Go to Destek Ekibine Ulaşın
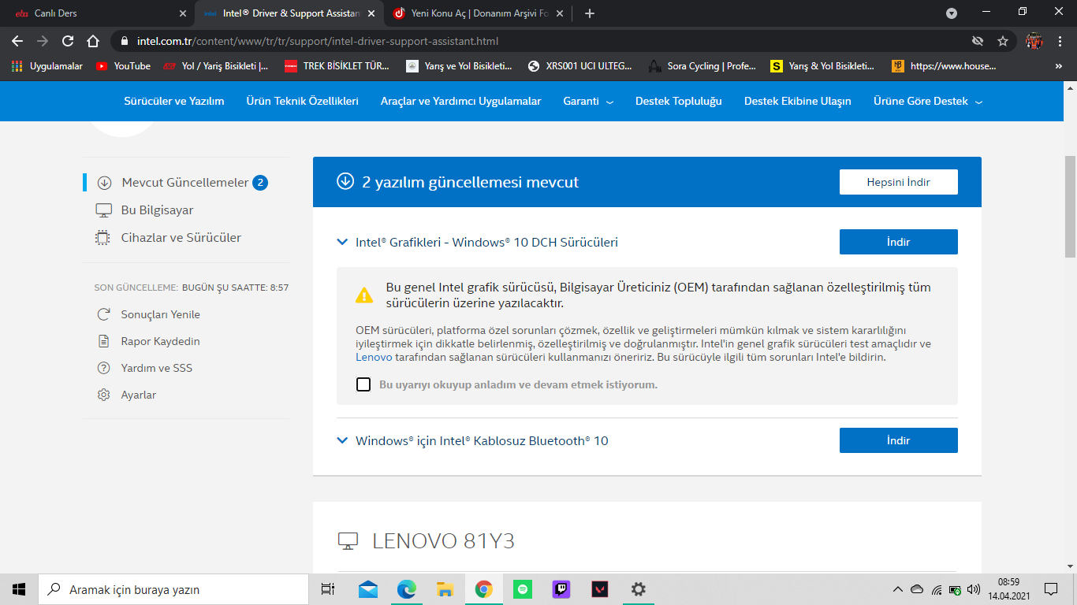 coord(798,101)
